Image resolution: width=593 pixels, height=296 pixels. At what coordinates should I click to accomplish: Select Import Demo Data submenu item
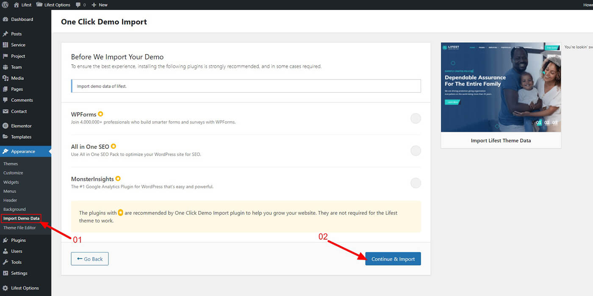tap(21, 219)
